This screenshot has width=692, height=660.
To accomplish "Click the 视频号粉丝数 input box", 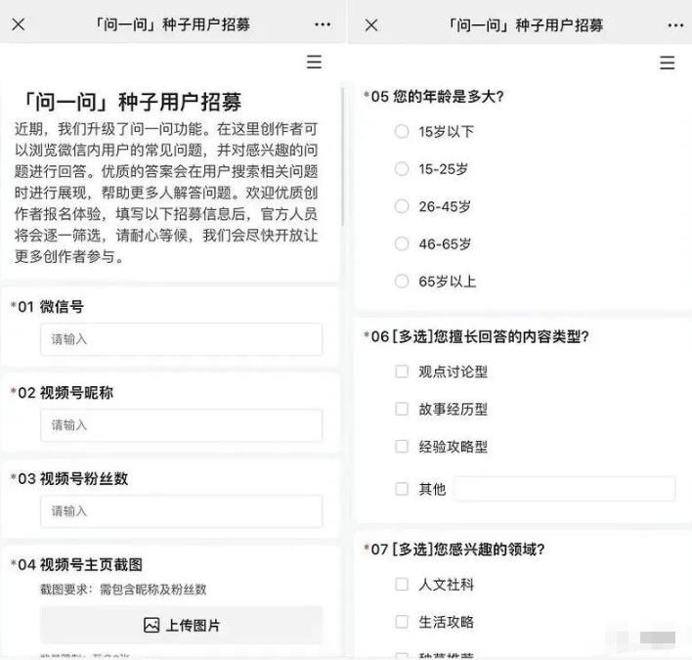I will pyautogui.click(x=182, y=510).
